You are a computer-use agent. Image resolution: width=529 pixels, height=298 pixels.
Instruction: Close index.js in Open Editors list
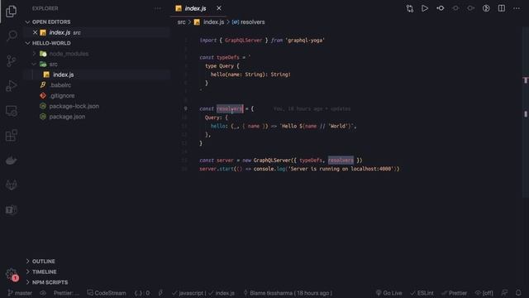coord(35,32)
